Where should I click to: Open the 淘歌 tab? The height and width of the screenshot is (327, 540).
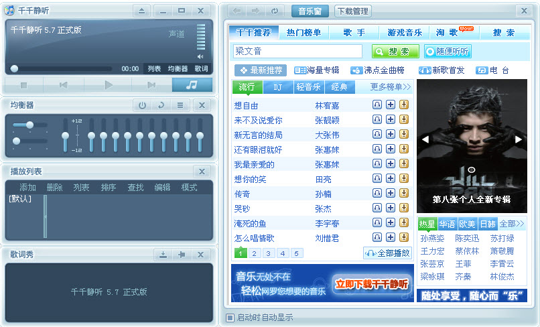[x=454, y=33]
